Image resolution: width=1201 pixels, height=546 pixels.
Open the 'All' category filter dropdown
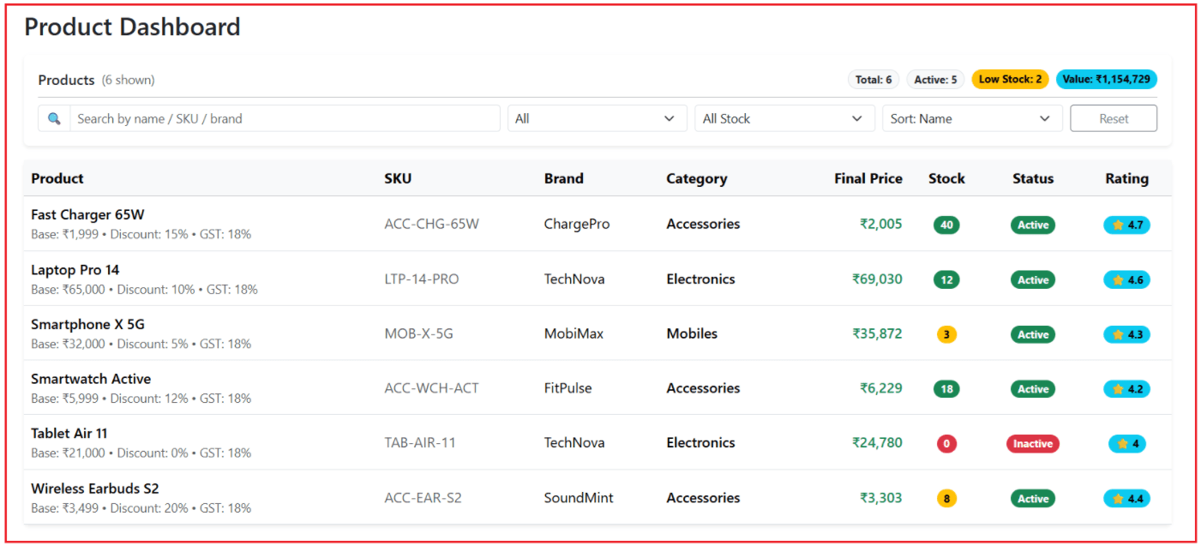pyautogui.click(x=597, y=118)
